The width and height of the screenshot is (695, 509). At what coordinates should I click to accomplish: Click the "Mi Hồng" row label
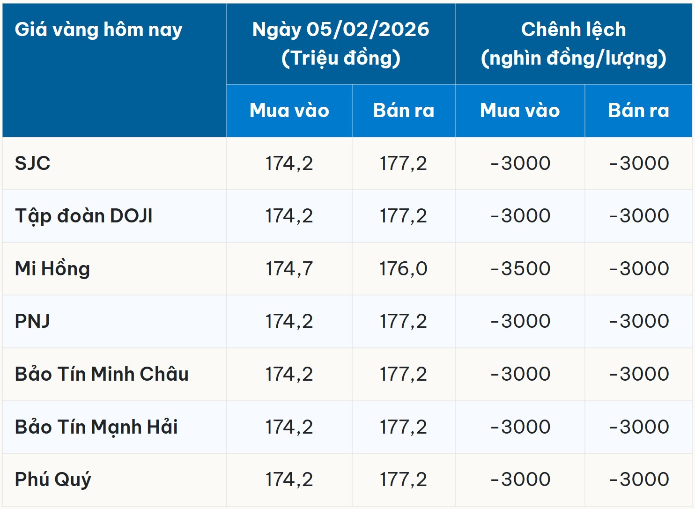point(52,269)
